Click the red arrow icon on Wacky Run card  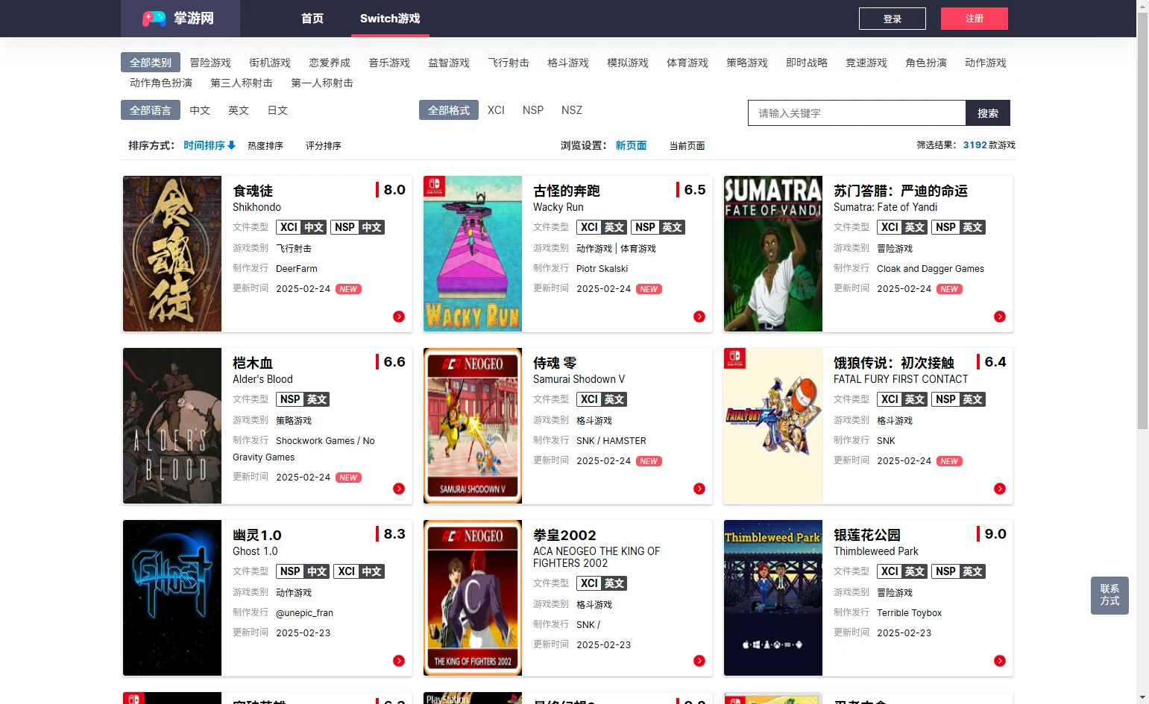point(699,317)
